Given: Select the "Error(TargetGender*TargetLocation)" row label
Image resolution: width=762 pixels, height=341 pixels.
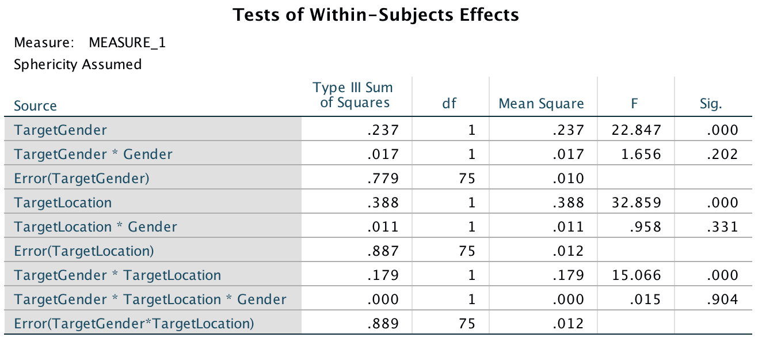Looking at the screenshot, I should tap(134, 324).
